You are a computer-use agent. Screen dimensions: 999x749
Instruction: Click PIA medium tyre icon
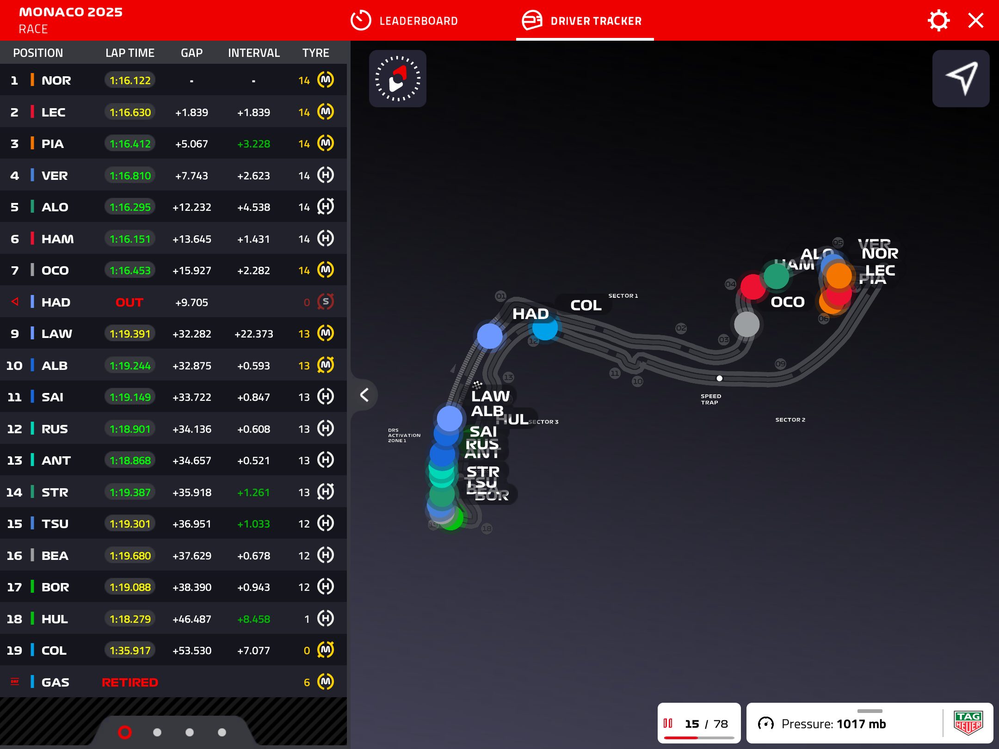(x=326, y=143)
